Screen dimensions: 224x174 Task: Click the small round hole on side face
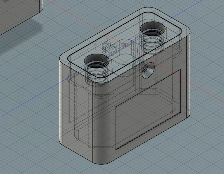click(x=148, y=70)
